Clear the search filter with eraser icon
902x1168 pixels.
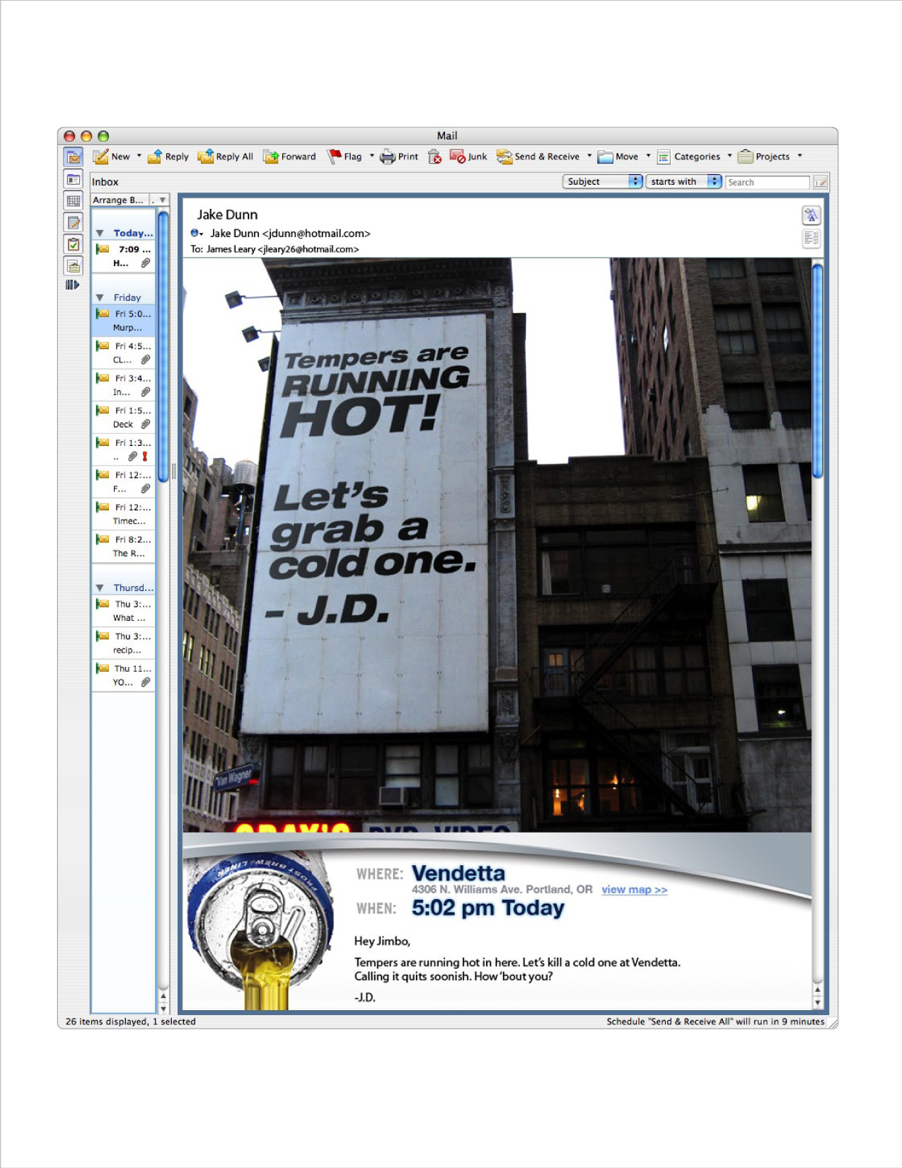click(x=820, y=183)
